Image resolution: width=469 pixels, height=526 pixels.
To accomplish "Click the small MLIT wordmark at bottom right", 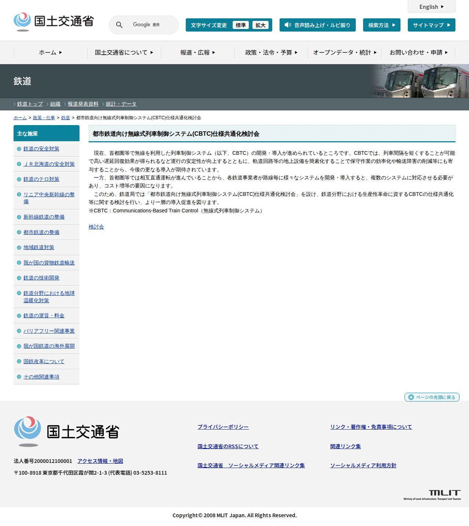I will 432,494.
